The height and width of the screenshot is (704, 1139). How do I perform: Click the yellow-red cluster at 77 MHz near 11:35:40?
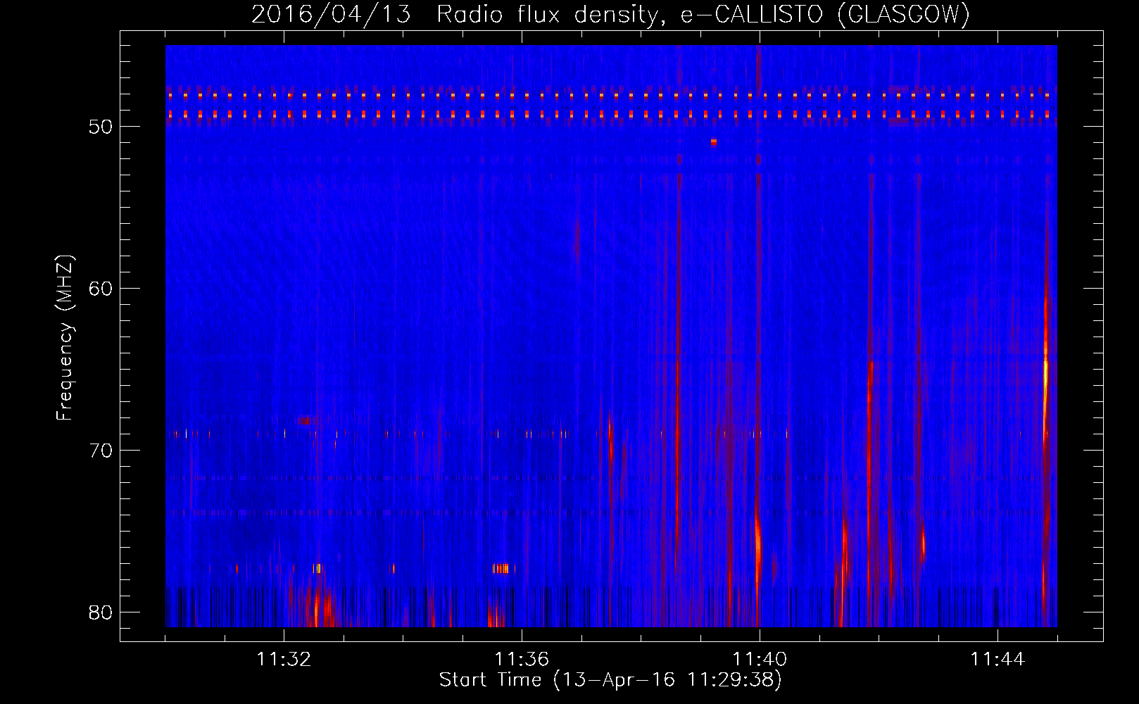[x=501, y=568]
